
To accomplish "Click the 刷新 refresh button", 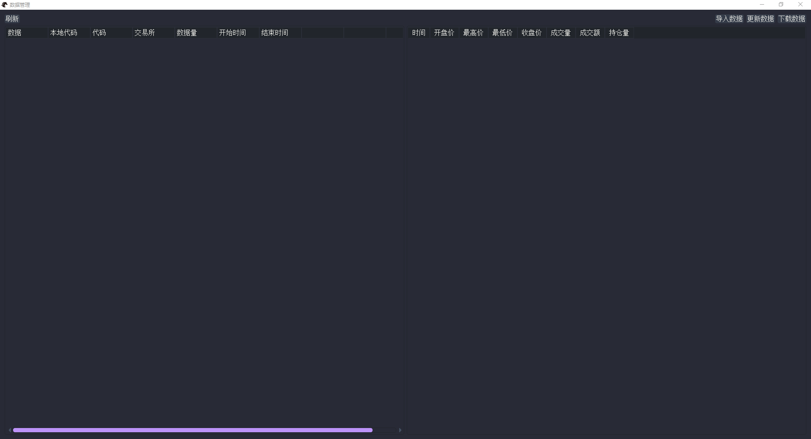I will (12, 19).
